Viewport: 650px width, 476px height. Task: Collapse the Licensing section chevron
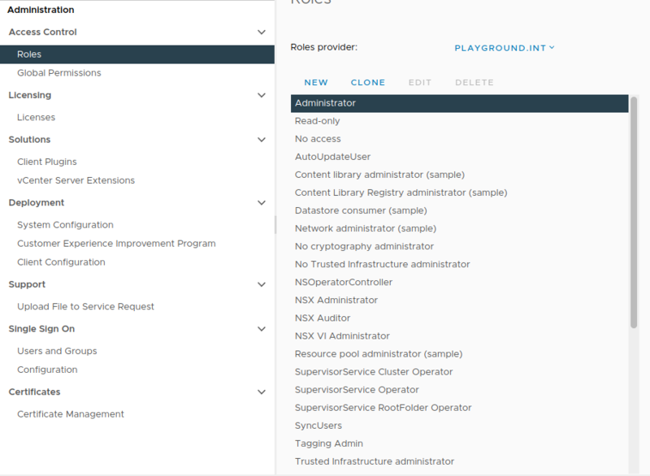pyautogui.click(x=261, y=95)
